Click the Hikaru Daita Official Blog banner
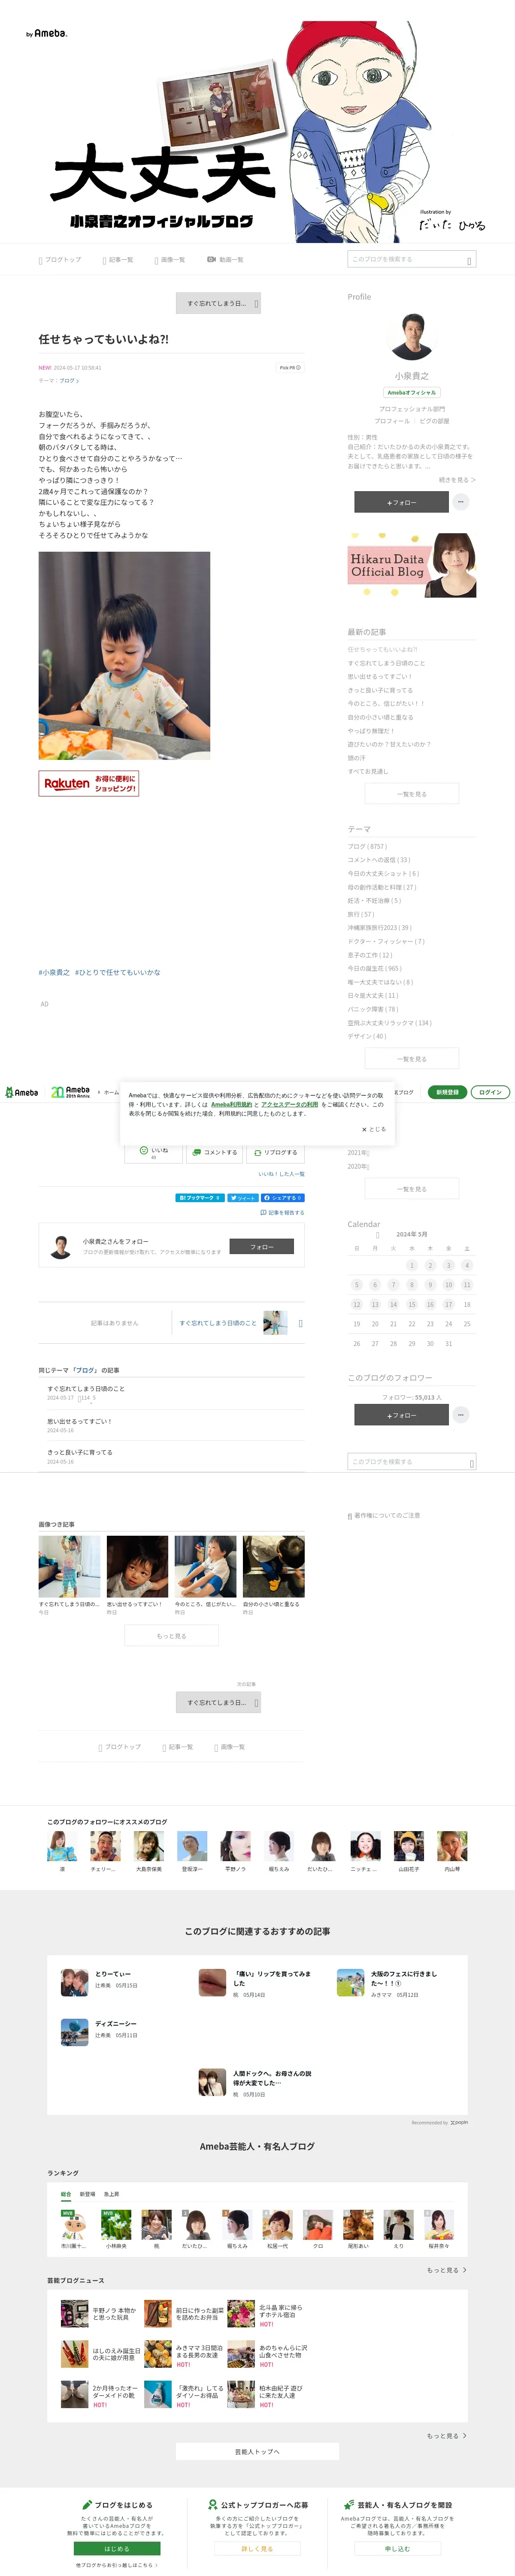Screen dimensions: 515x2576 [411, 565]
